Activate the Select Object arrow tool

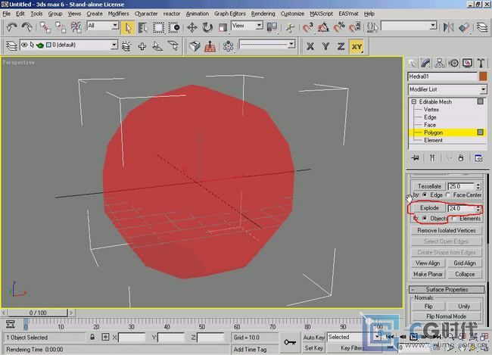pyautogui.click(x=128, y=27)
